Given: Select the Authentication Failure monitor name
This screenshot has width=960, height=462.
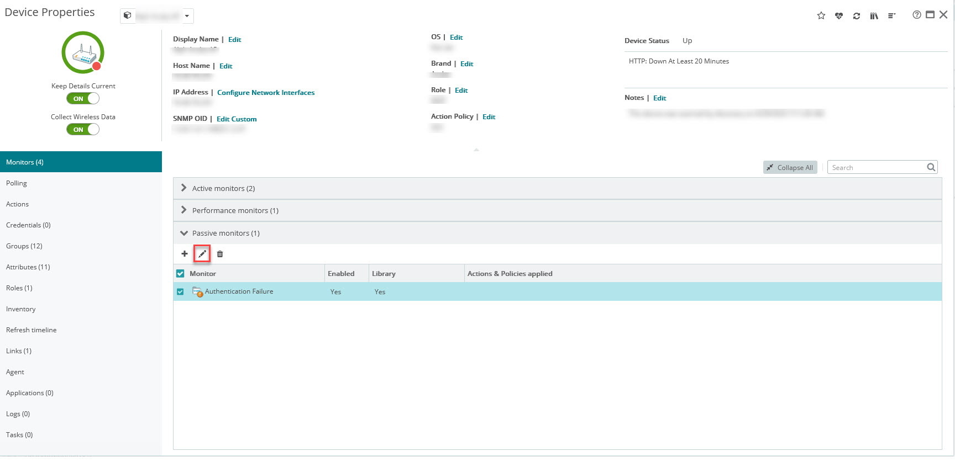Looking at the screenshot, I should tap(239, 291).
